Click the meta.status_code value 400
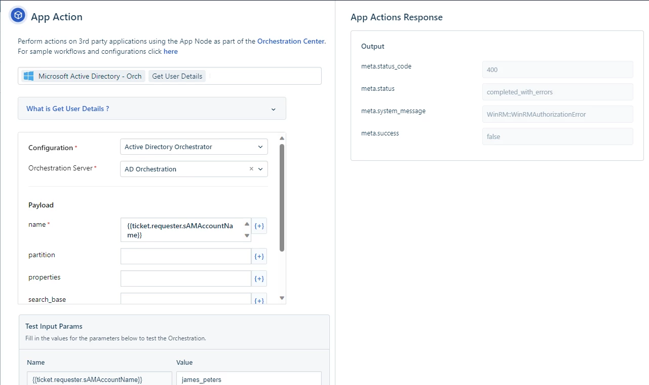This screenshot has width=649, height=385. (558, 69)
